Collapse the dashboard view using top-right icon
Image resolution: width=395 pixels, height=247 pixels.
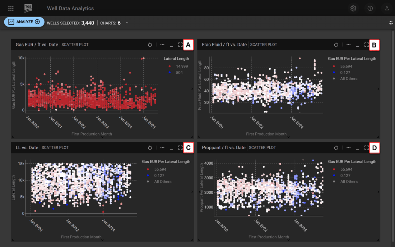tap(391, 23)
